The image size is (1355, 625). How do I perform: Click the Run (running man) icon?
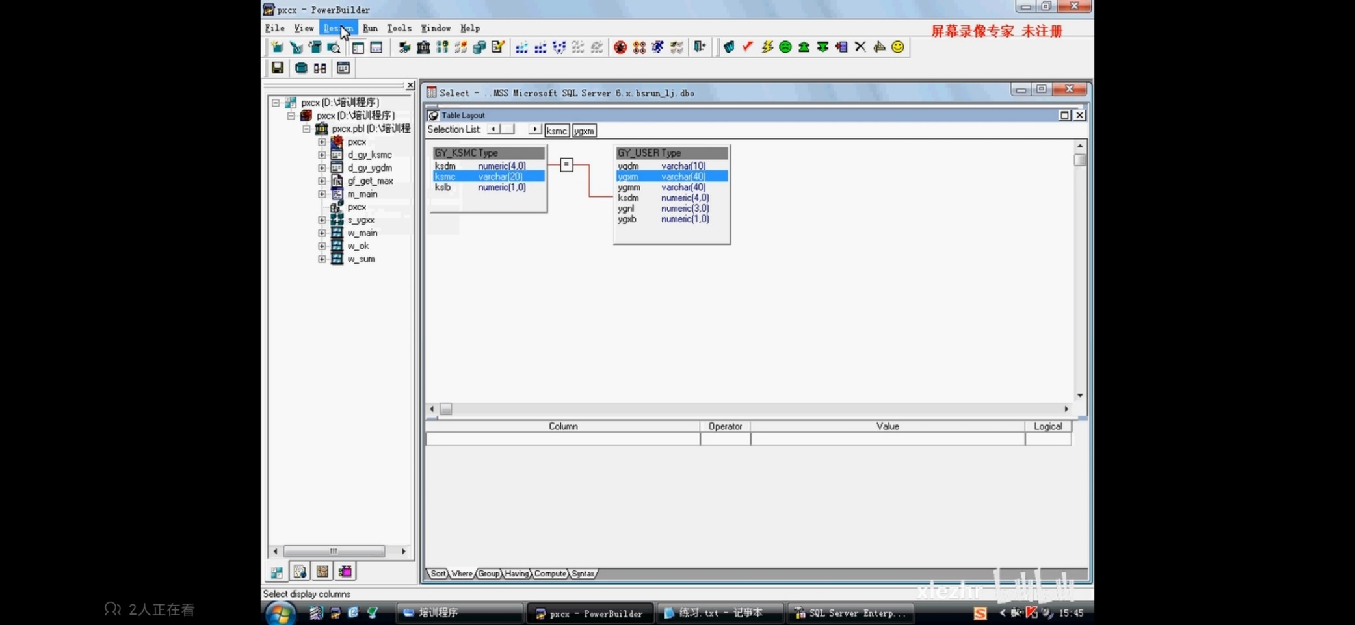pos(658,47)
